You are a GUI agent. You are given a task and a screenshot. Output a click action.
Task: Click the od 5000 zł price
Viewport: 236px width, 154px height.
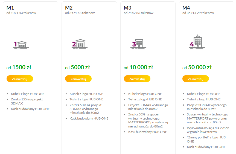tap(77, 67)
